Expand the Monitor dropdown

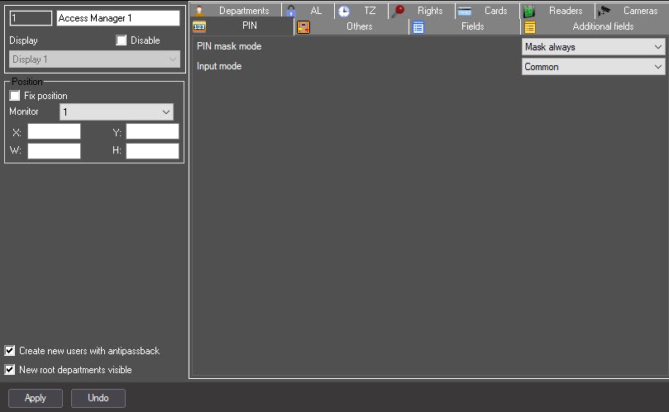coord(117,112)
